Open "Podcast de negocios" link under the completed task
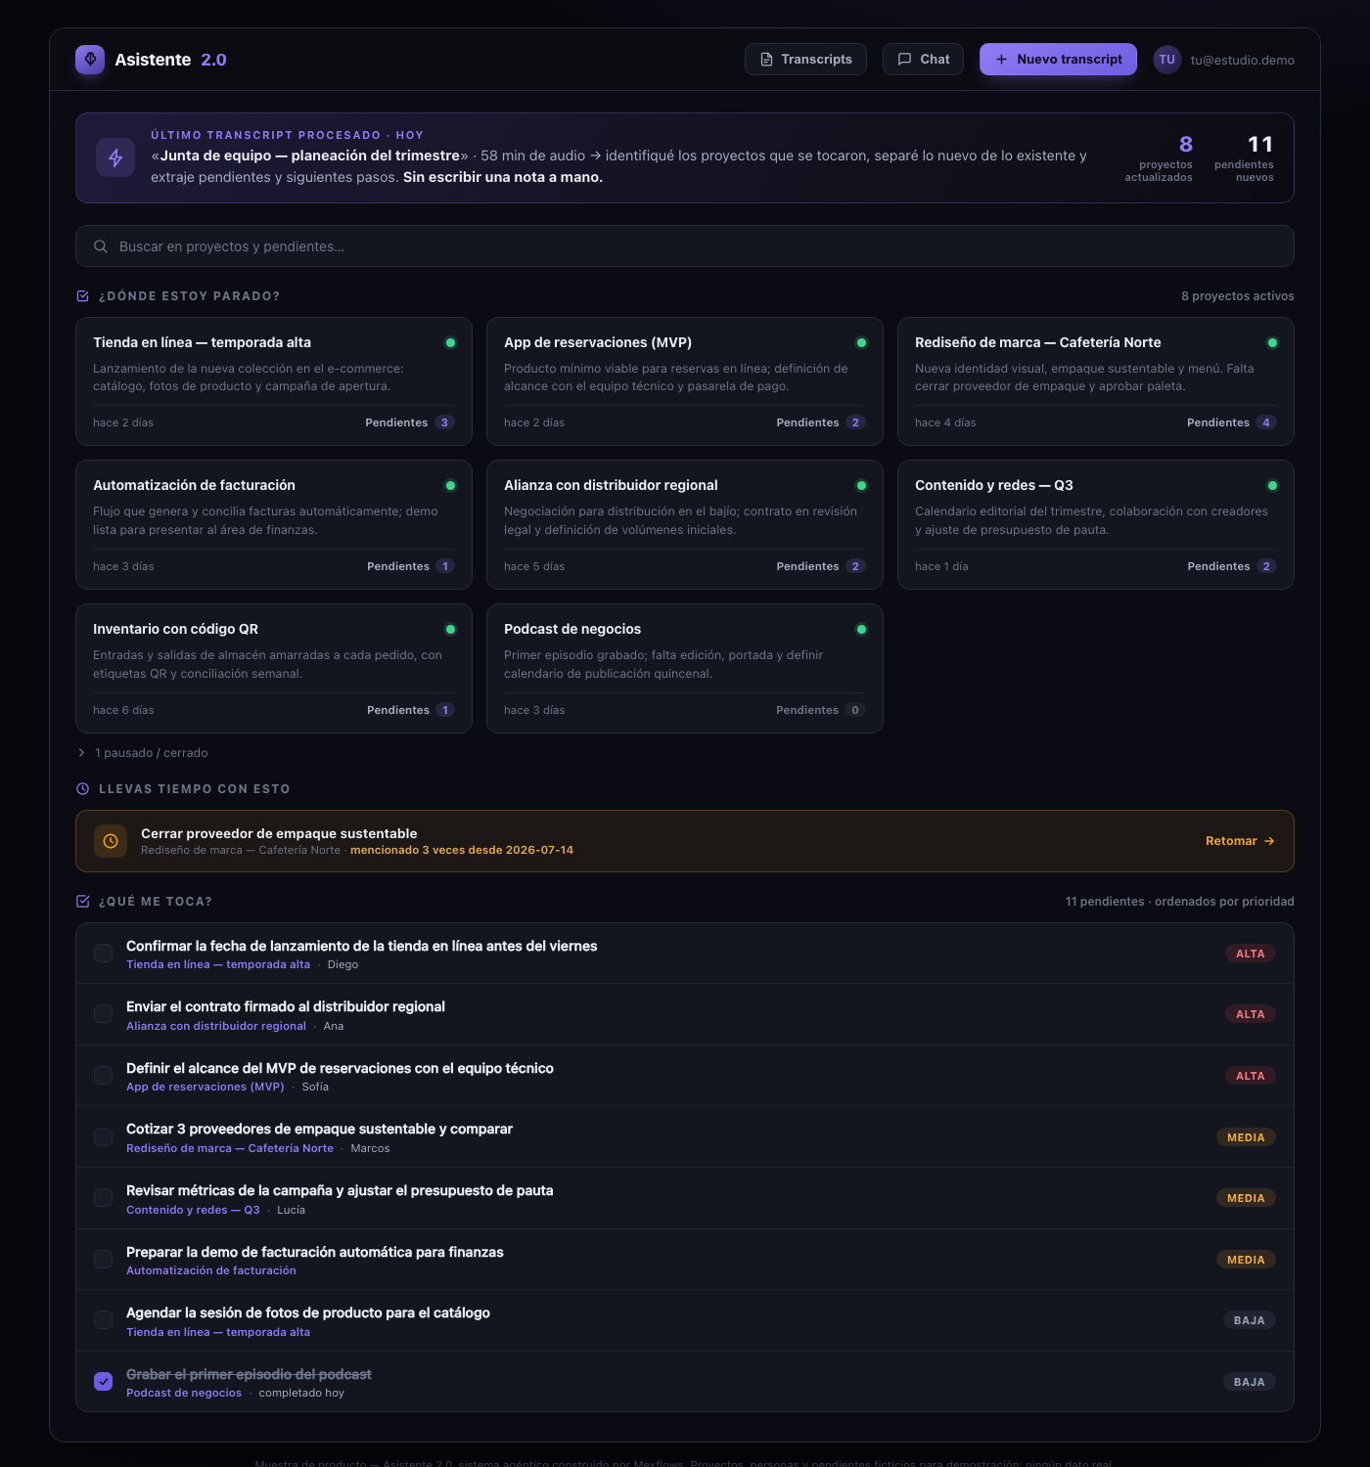Screen dimensions: 1370x1467 [x=184, y=1394]
